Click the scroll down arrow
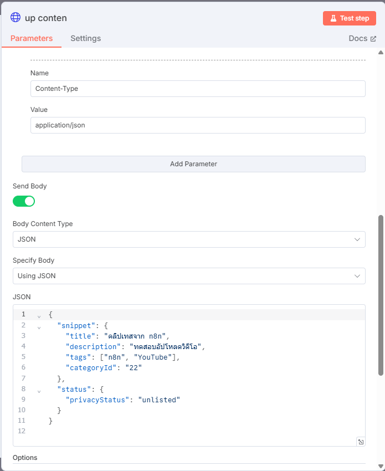The width and height of the screenshot is (385, 471). click(381, 466)
